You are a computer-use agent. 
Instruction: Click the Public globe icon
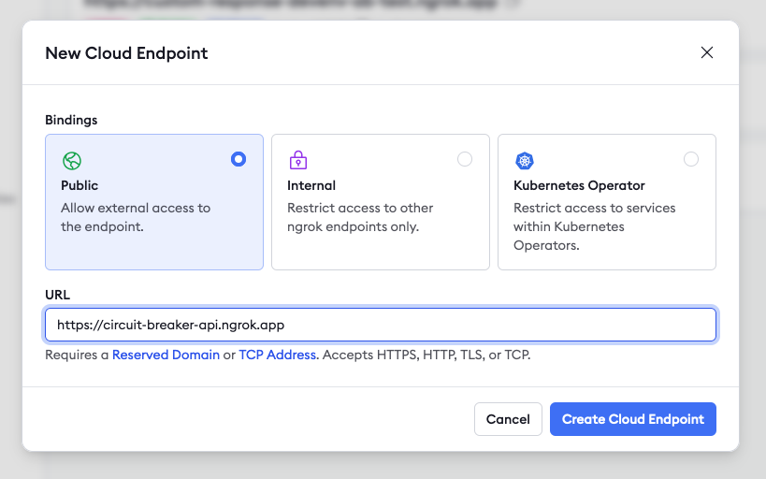click(72, 160)
